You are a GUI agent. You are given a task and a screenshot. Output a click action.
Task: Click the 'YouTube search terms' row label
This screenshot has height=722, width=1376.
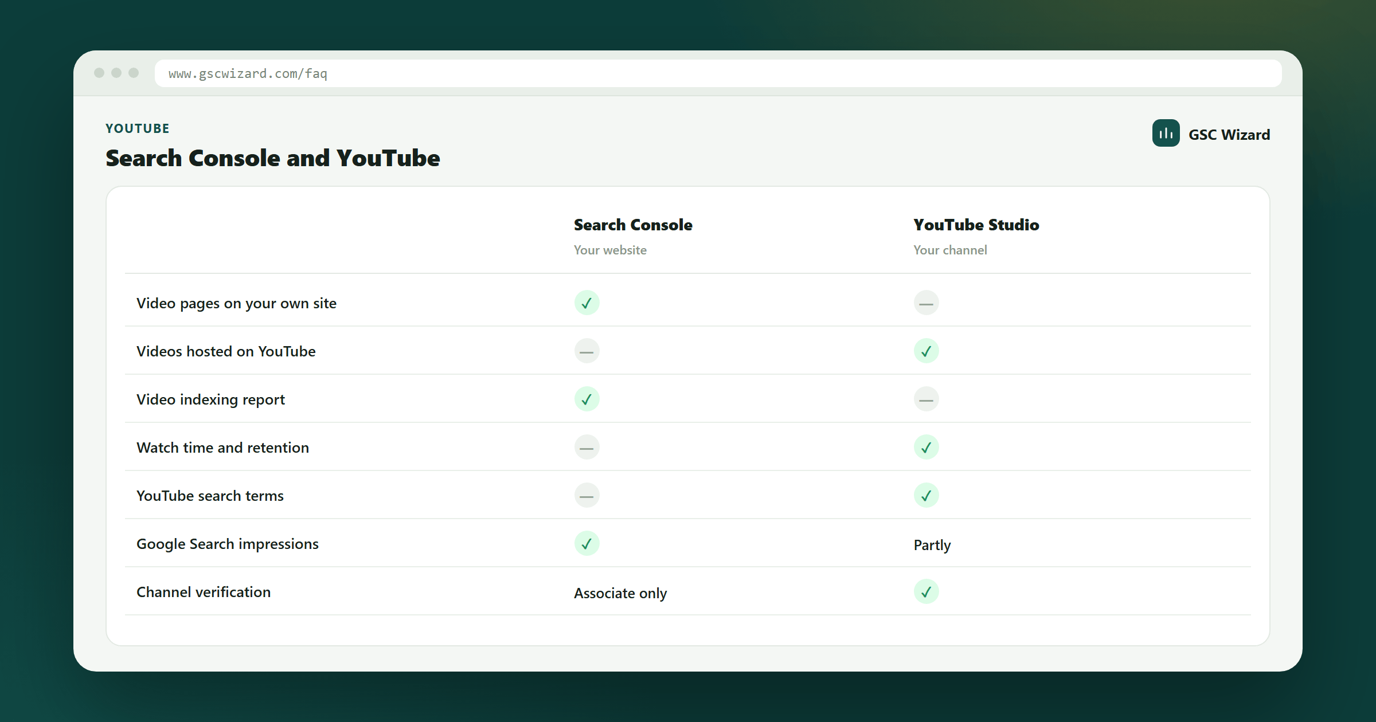coord(210,496)
